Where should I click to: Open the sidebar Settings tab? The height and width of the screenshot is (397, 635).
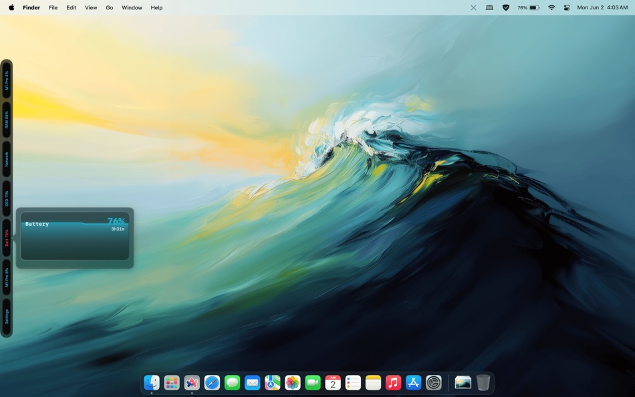pos(7,316)
